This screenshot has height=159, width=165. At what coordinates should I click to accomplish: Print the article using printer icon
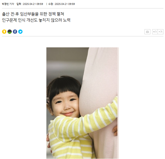147,32
